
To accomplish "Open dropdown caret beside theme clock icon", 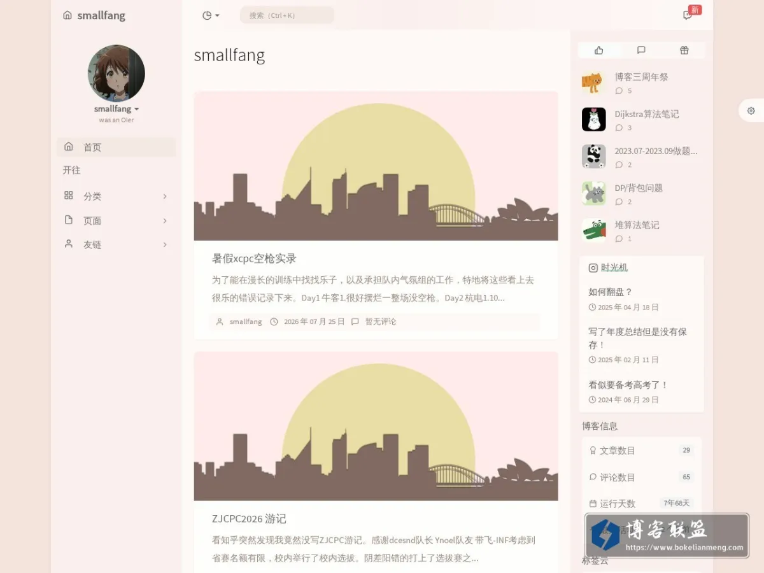I will [x=217, y=15].
